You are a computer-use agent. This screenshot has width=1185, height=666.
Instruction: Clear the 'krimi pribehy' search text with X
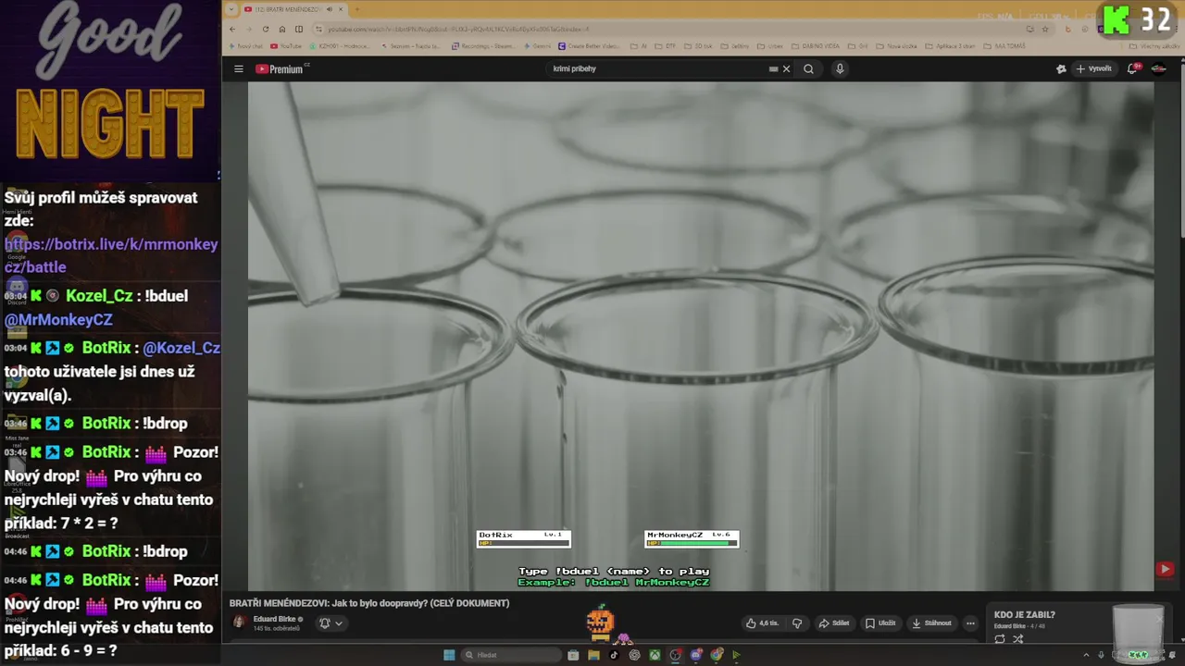pos(786,68)
